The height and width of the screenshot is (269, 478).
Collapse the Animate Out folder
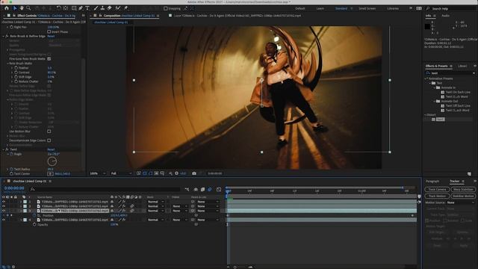(x=435, y=102)
